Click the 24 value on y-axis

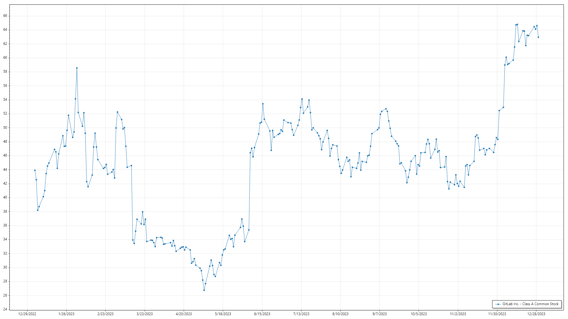click(5, 310)
